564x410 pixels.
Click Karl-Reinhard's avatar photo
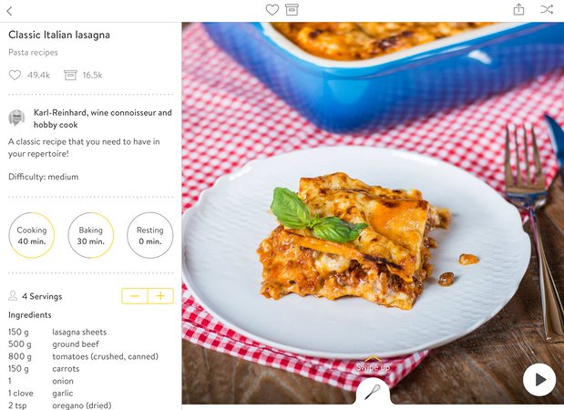pos(16,118)
